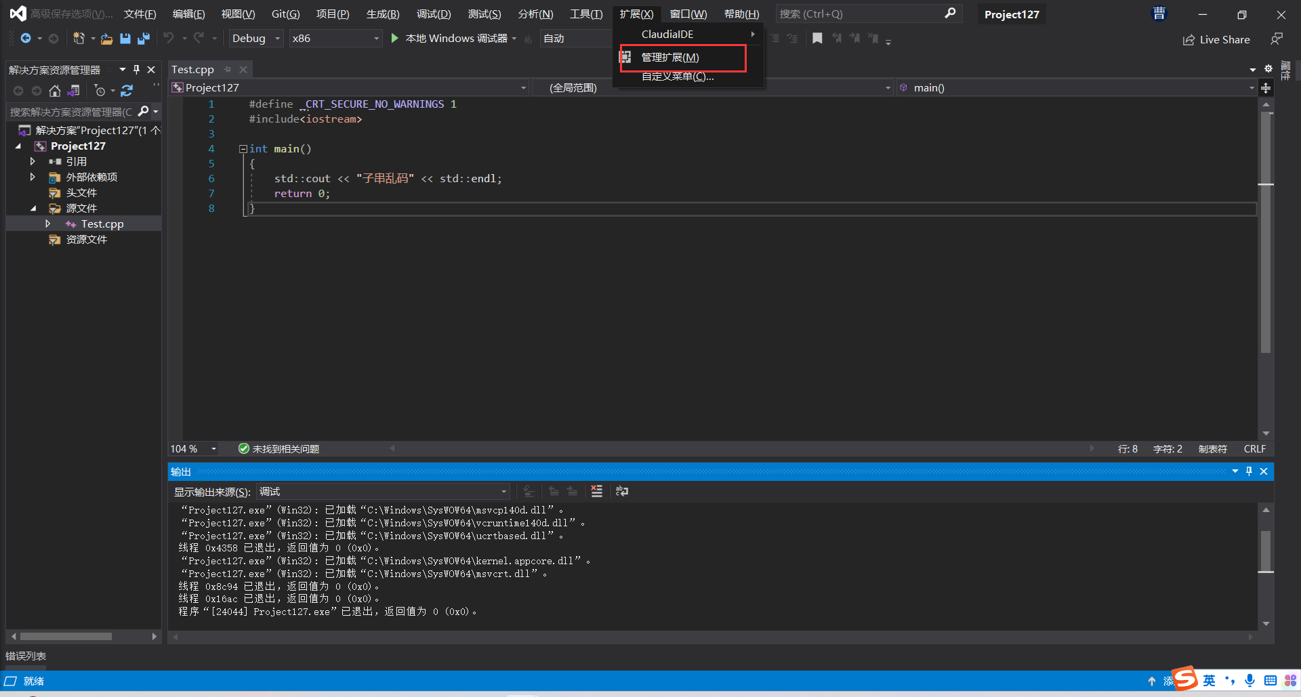Open the x86 platform dropdown
The width and height of the screenshot is (1301, 697).
point(335,39)
